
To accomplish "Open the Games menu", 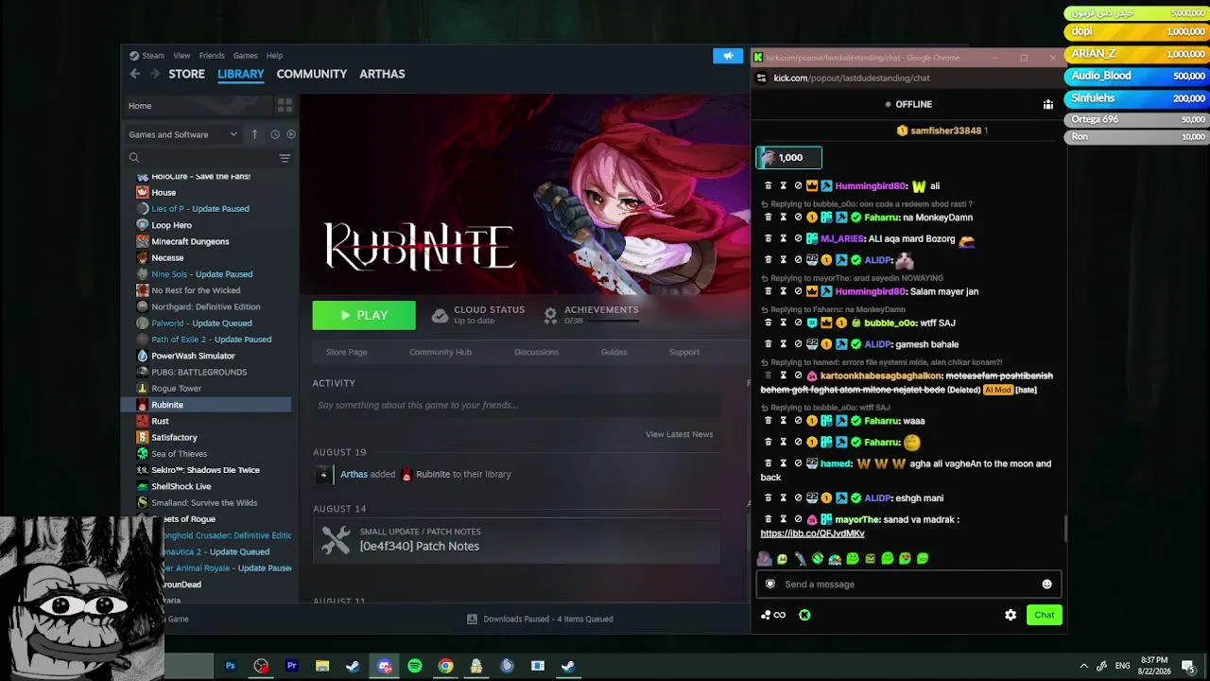I will [x=245, y=56].
